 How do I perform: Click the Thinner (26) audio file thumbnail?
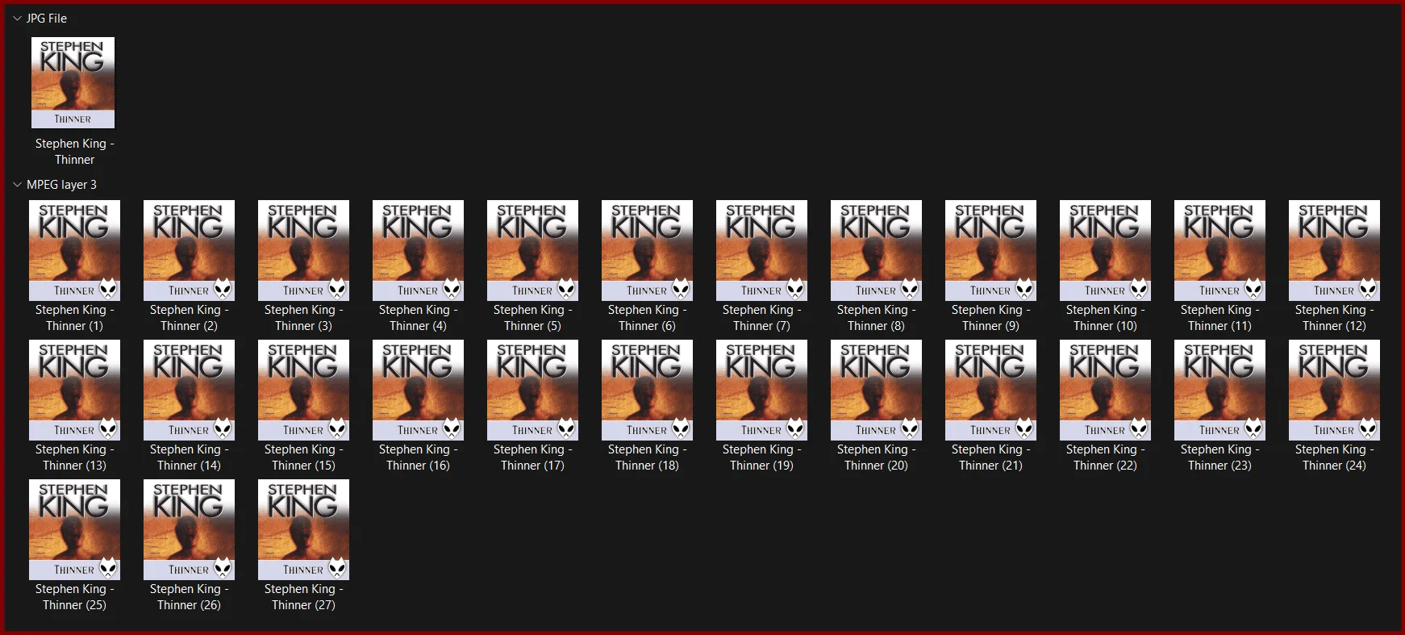[x=189, y=529]
